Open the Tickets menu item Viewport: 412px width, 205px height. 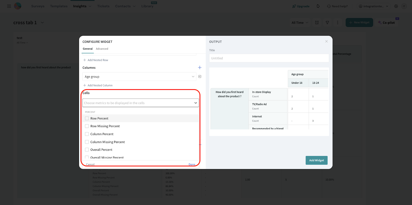tap(103, 6)
